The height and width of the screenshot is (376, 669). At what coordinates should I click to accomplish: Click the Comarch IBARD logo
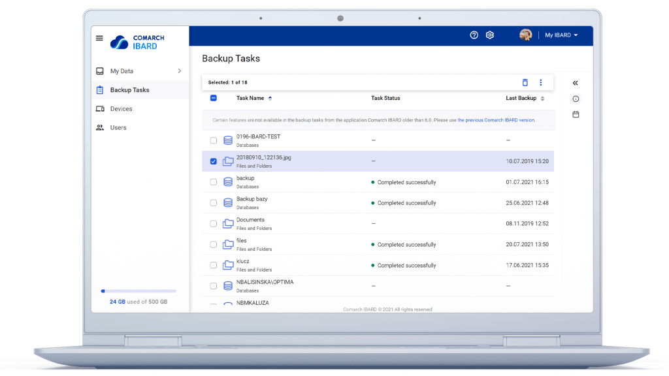137,42
